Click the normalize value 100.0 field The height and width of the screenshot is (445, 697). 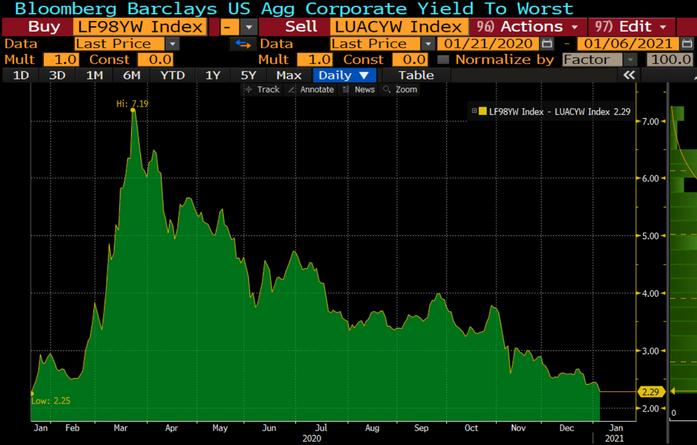671,59
